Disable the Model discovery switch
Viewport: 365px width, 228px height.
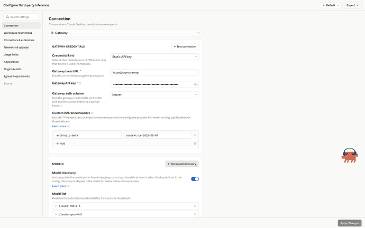195,179
